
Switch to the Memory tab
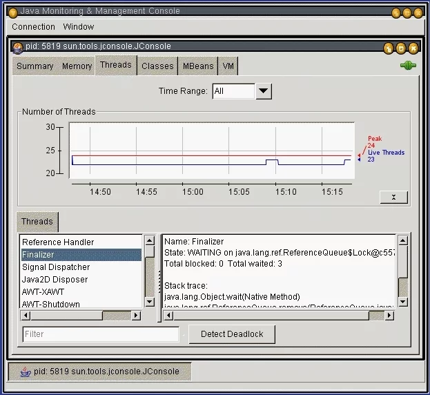tap(77, 66)
